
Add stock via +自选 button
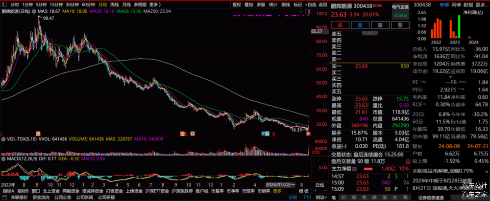point(311,5)
